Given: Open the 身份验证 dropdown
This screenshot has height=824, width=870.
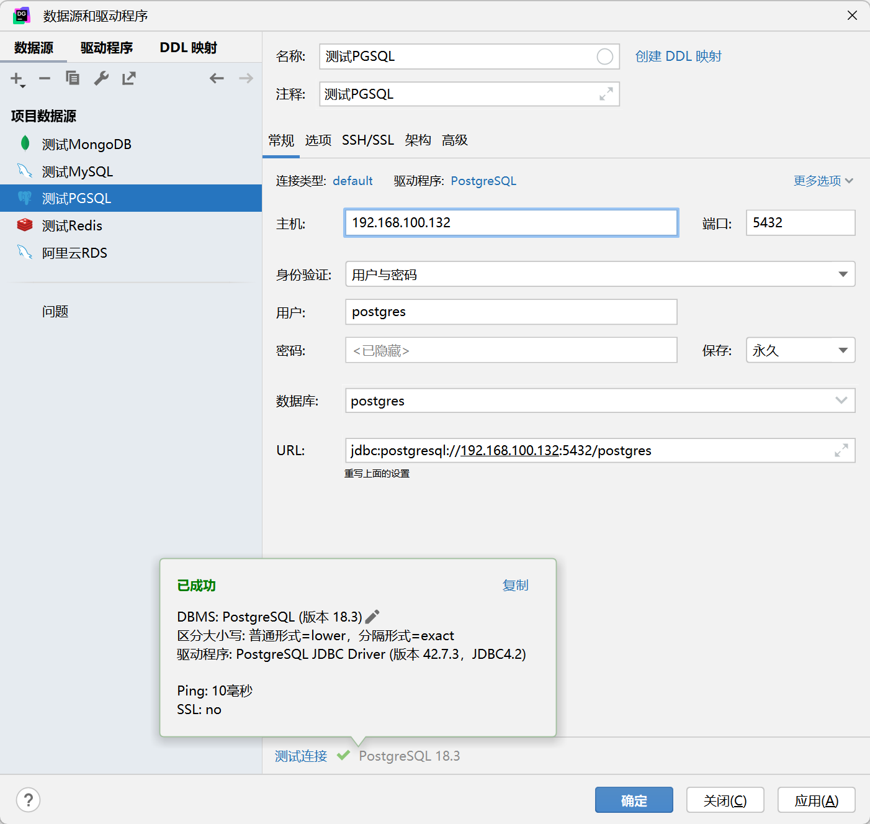Looking at the screenshot, I should click(600, 274).
